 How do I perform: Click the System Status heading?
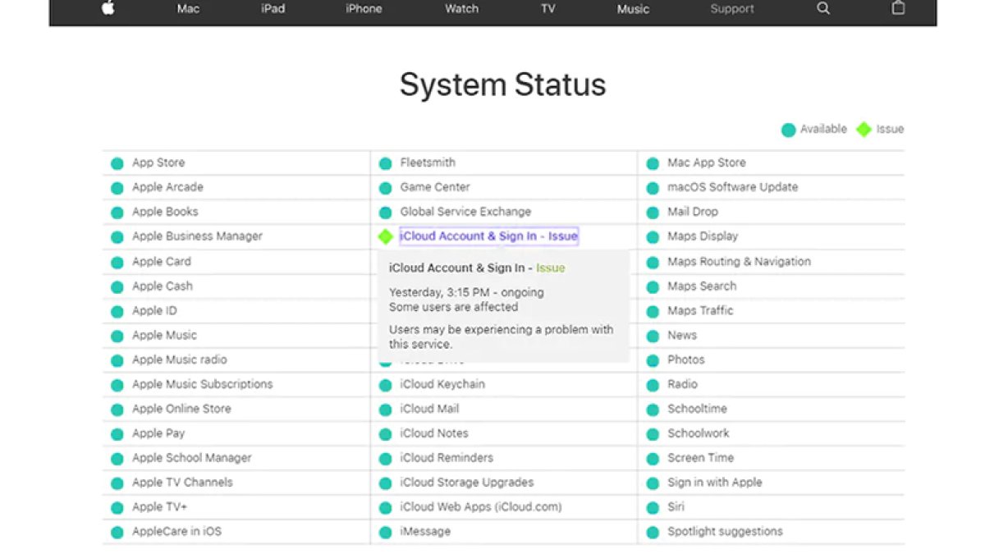pyautogui.click(x=502, y=85)
